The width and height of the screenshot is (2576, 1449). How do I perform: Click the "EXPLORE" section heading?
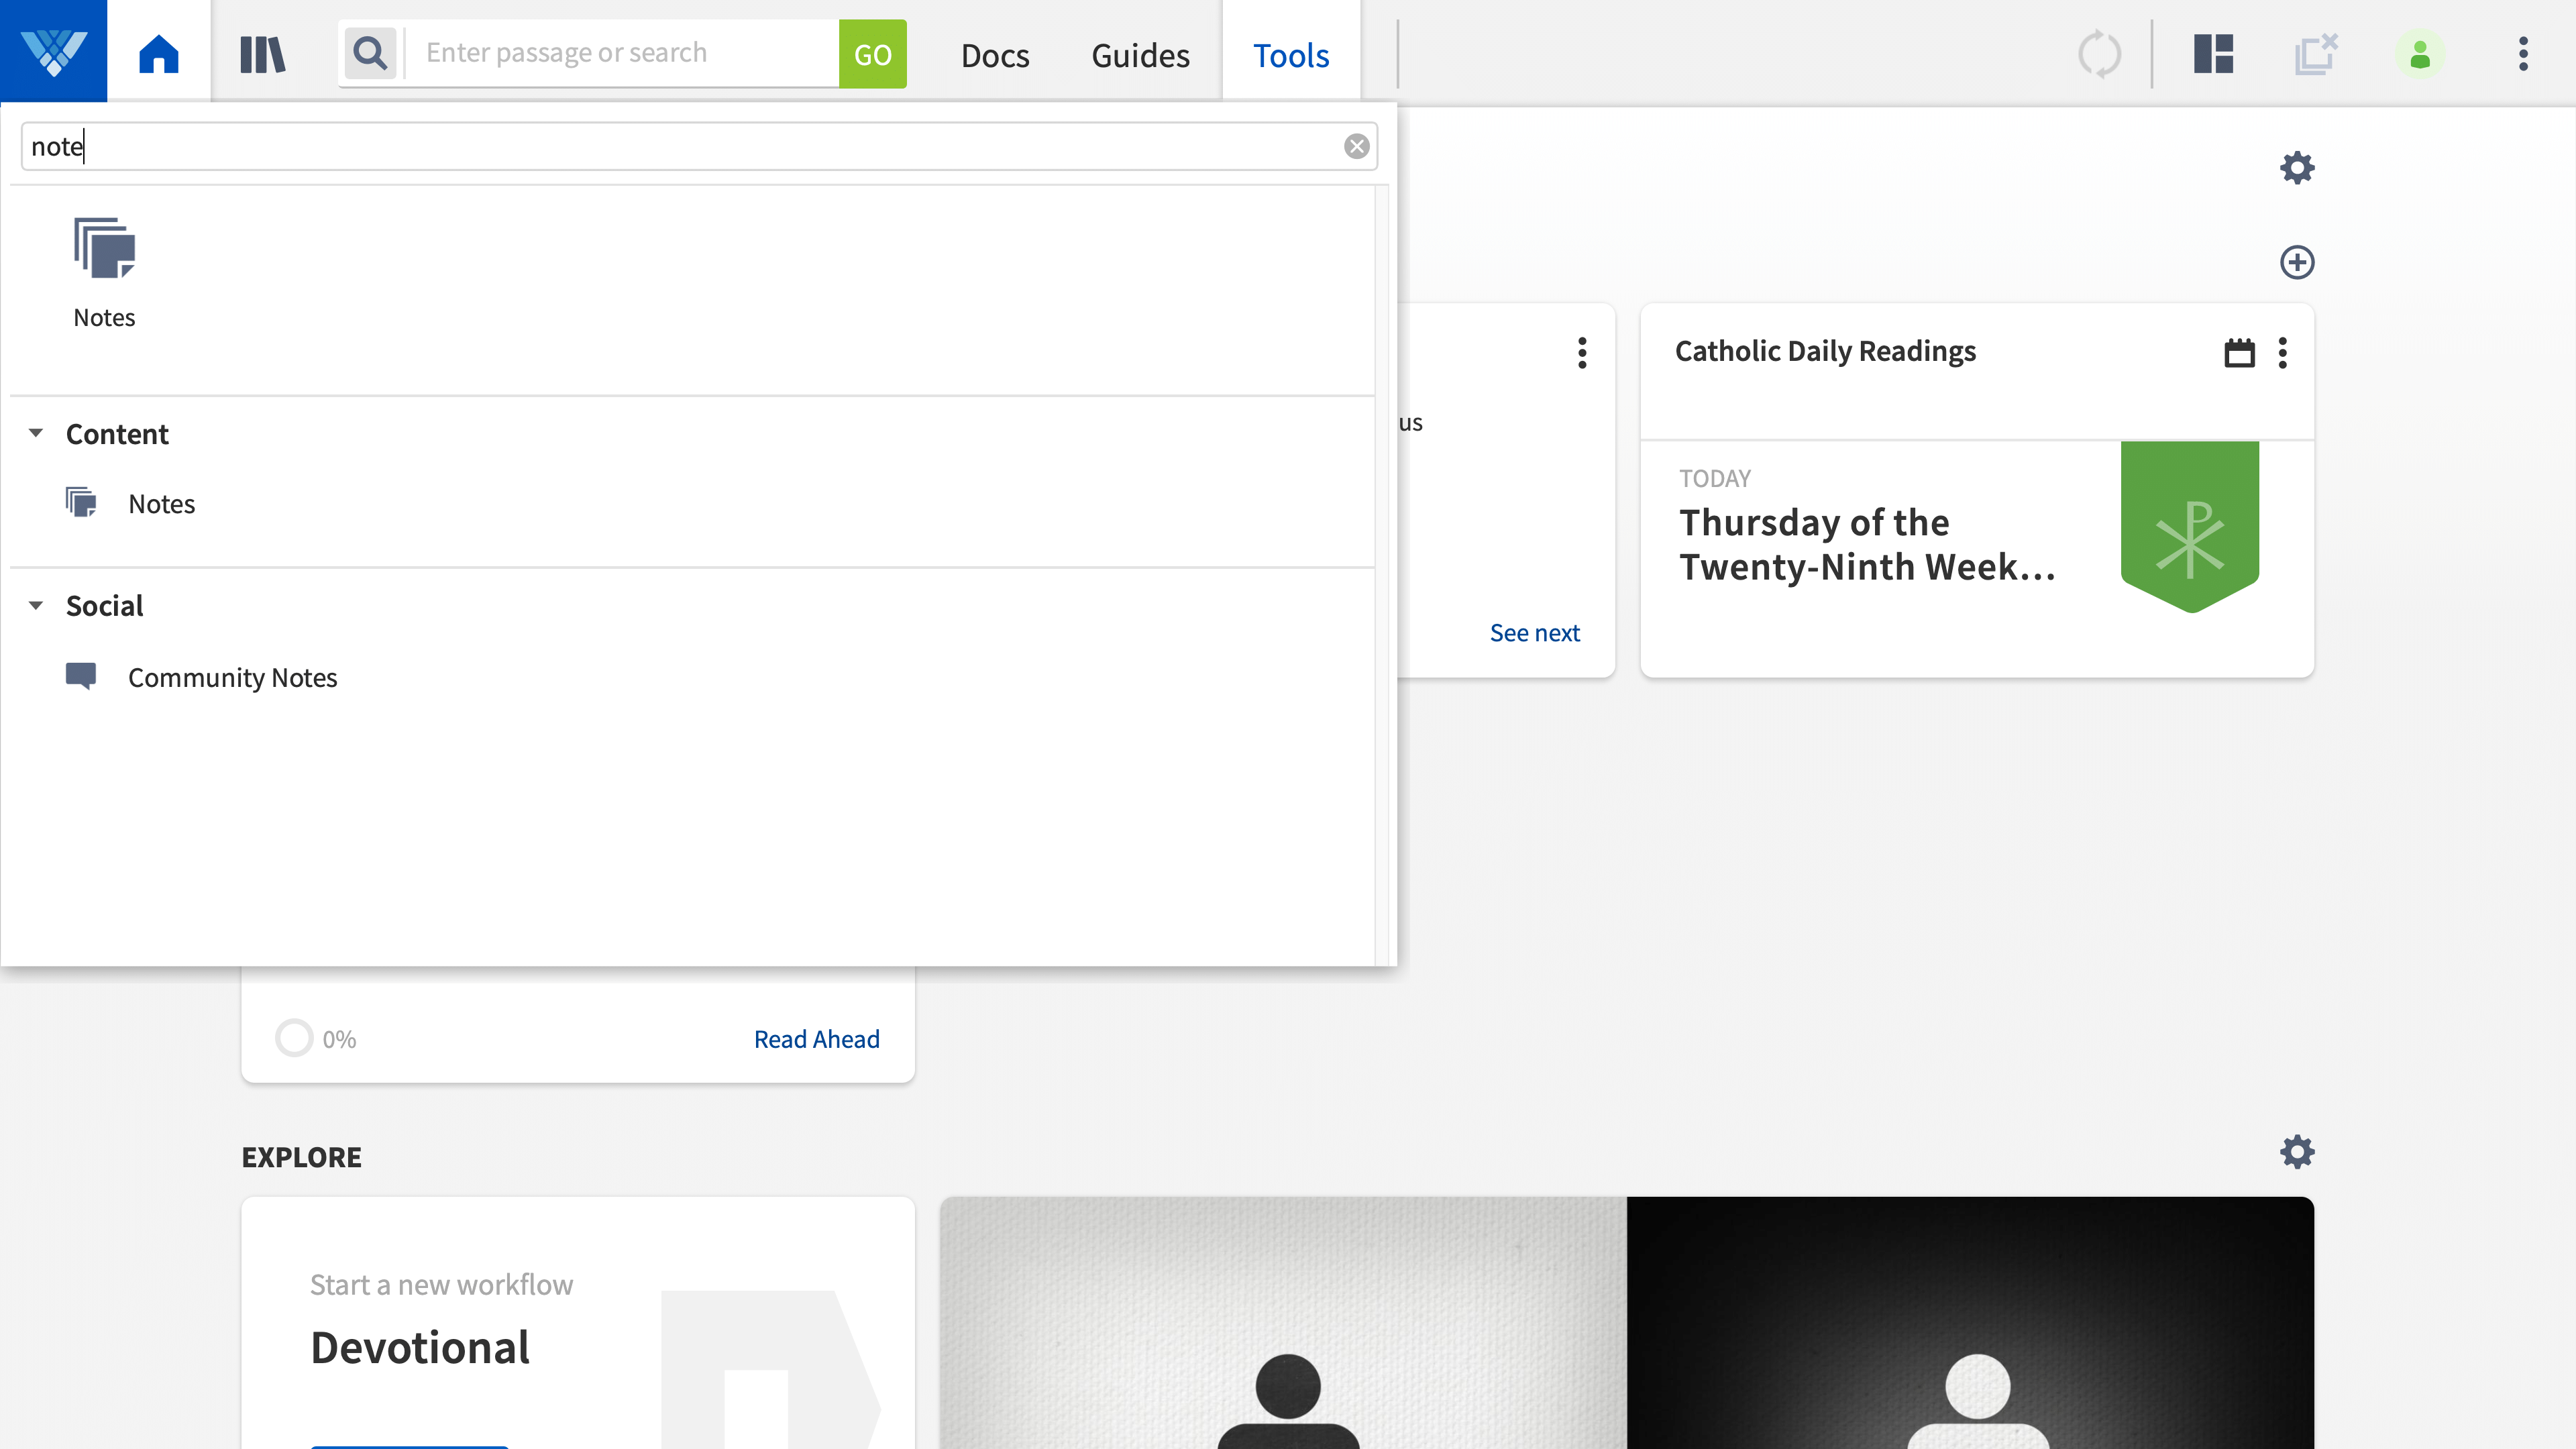[x=301, y=1157]
